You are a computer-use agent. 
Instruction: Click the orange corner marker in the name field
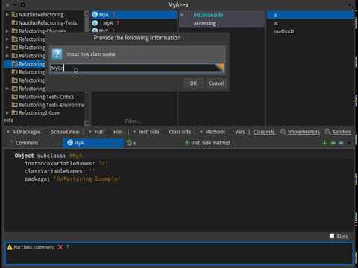tap(220, 67)
